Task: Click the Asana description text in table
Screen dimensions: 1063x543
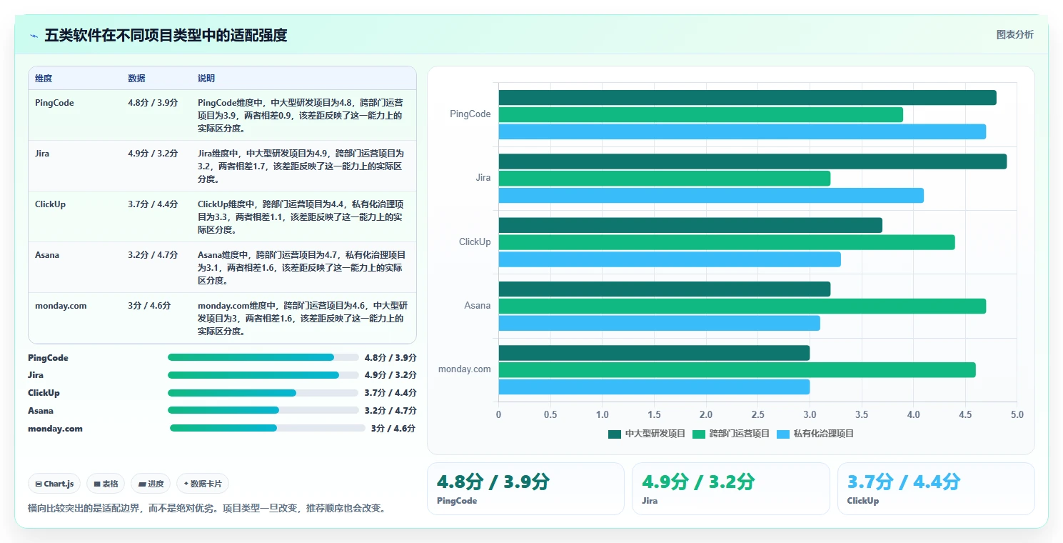Action: [x=302, y=267]
